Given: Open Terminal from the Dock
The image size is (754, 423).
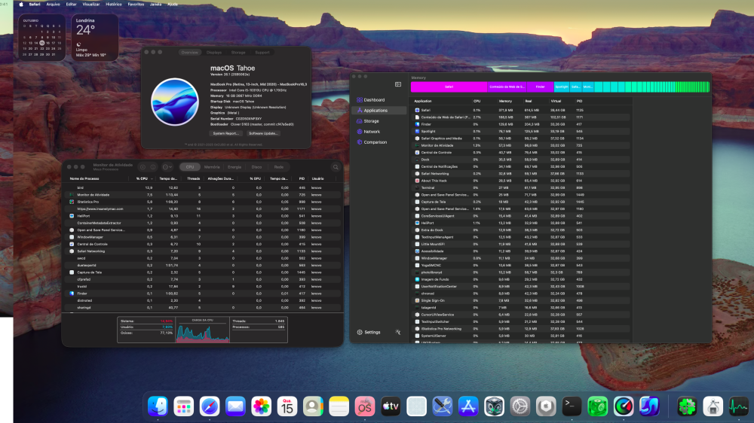Looking at the screenshot, I should click(x=572, y=406).
